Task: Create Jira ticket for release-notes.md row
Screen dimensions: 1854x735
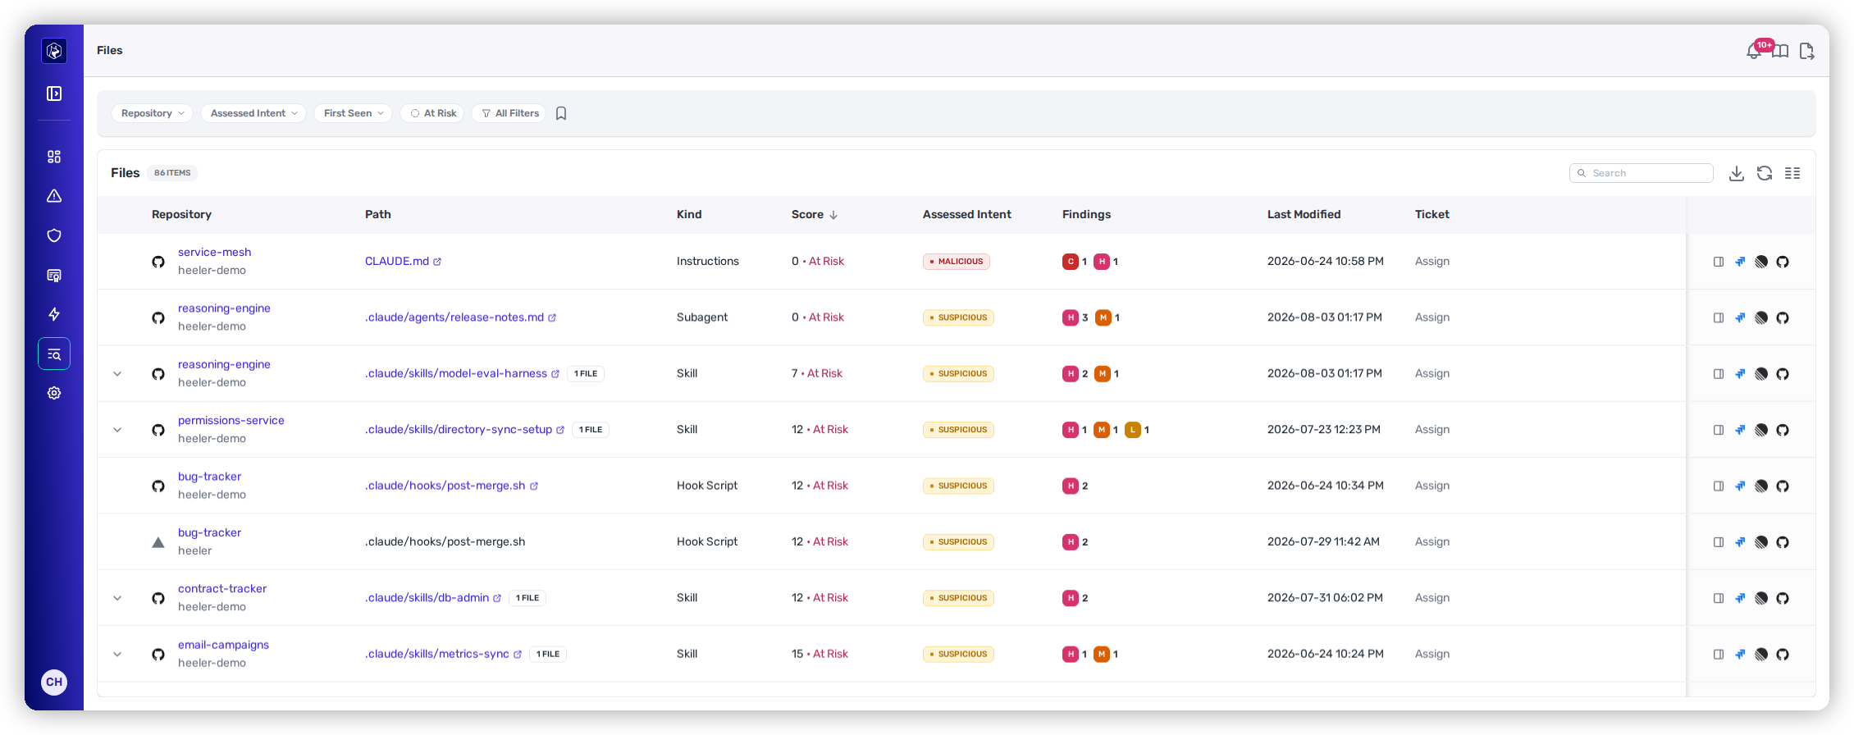Action: [x=1740, y=317]
